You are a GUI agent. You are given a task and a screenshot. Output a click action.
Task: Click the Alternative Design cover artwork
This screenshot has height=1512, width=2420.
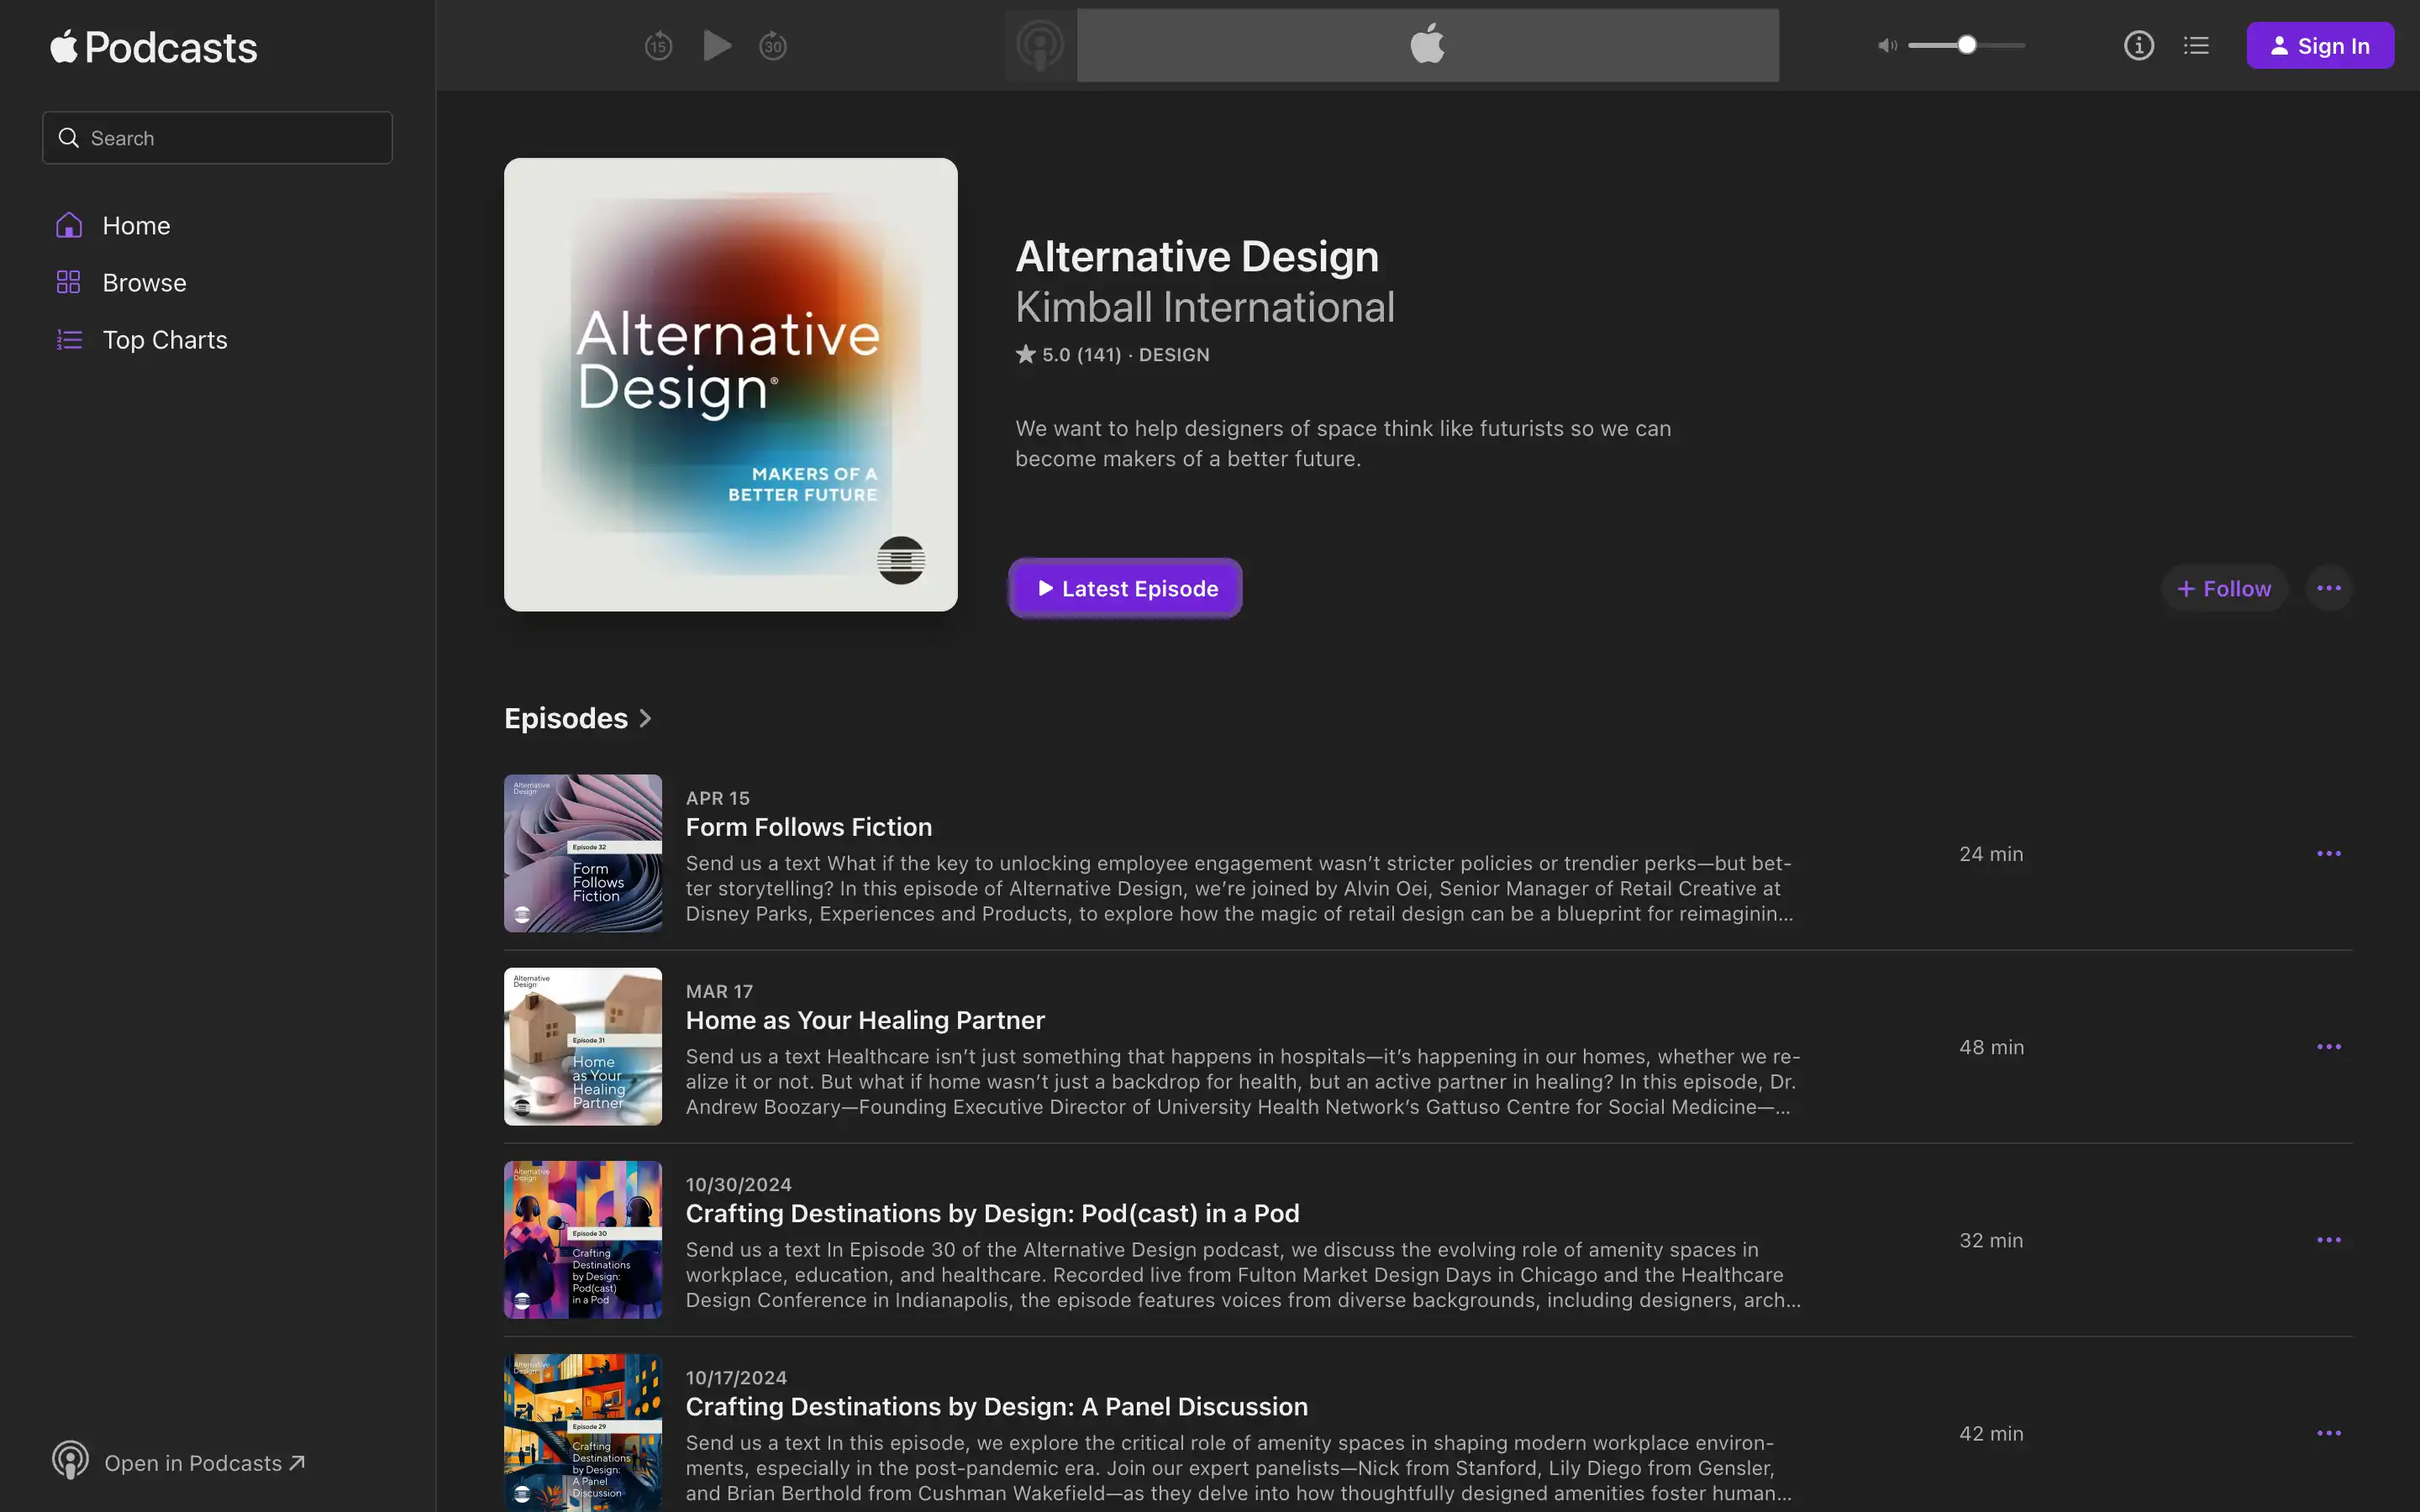730,385
